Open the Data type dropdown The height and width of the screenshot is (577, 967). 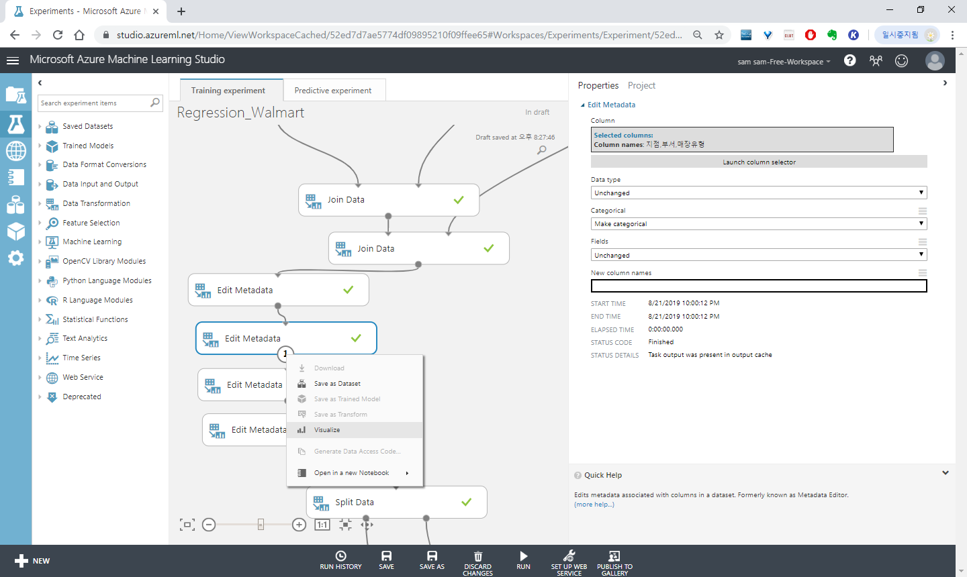[x=759, y=193]
